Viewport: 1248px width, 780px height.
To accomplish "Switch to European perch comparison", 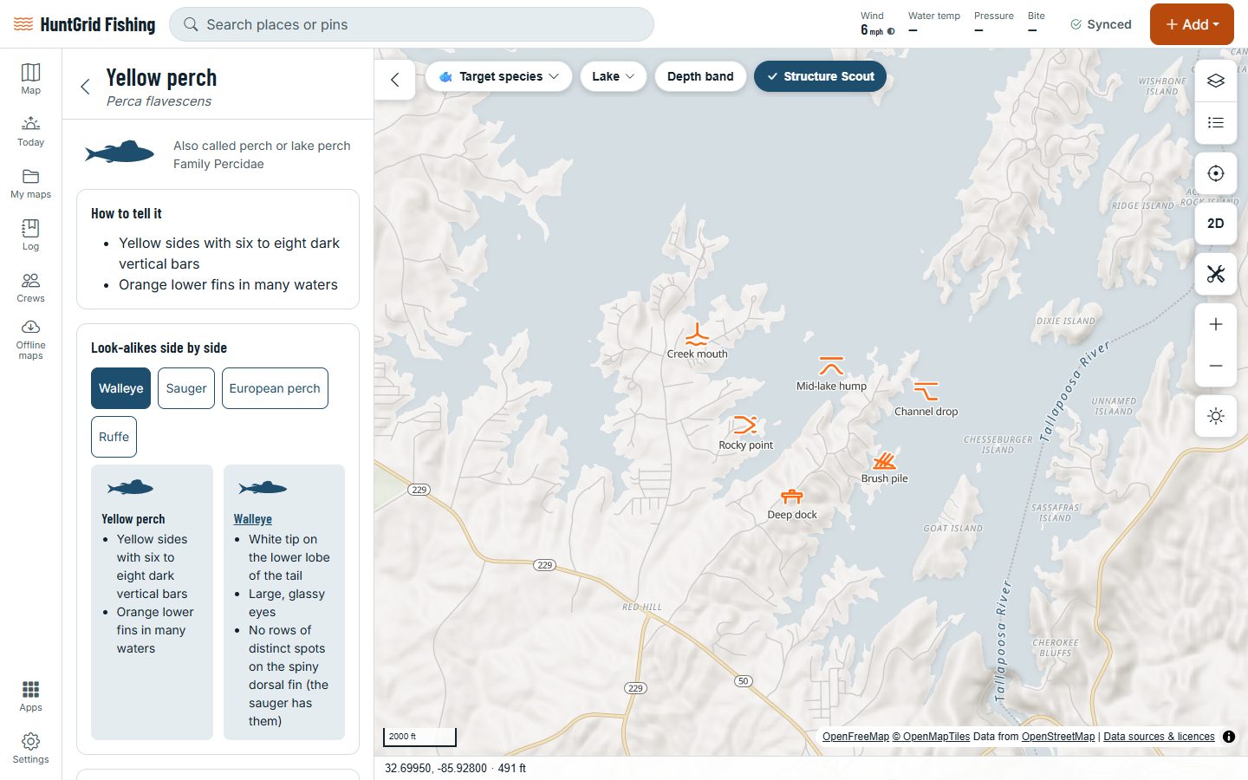I will tap(275, 388).
